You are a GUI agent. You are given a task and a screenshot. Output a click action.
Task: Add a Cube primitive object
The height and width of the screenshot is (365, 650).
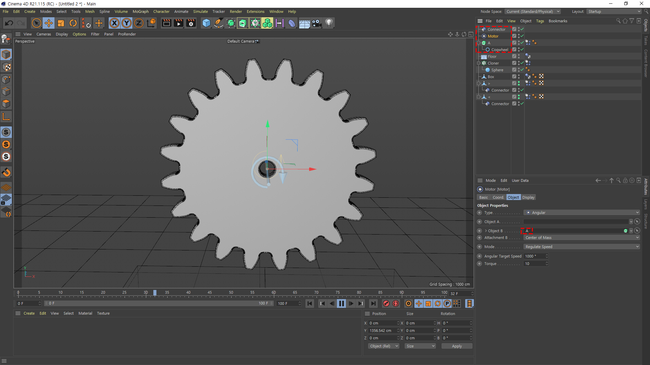[x=206, y=23]
